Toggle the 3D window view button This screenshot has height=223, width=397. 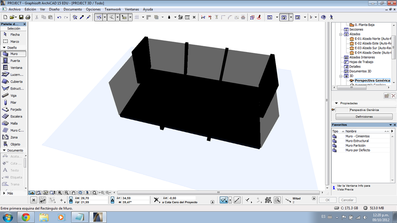284,17
